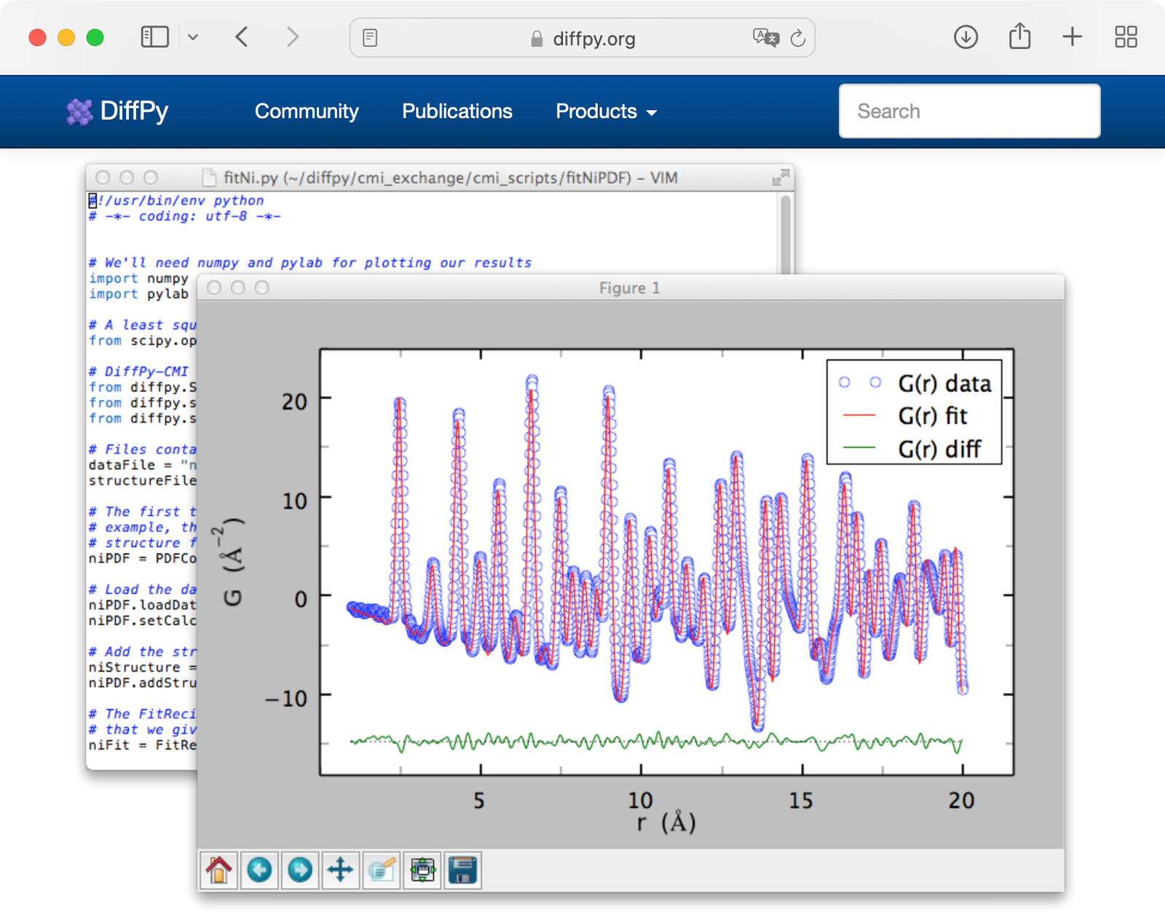The image size is (1165, 921).
Task: Click the back arrow in figure toolbar
Action: click(x=259, y=870)
